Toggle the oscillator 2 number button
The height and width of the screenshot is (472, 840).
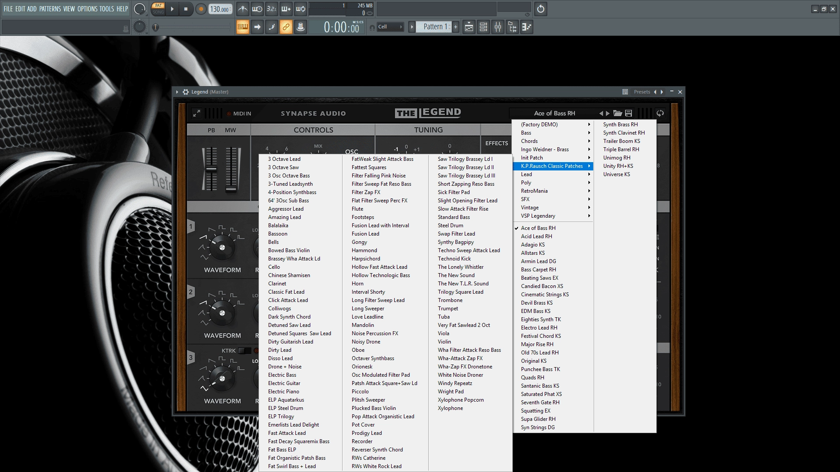191,292
